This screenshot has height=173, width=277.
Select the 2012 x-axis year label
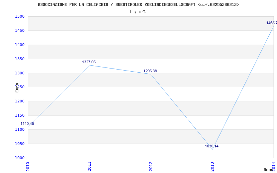(x=151, y=166)
